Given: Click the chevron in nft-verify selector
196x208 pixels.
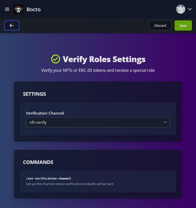Looking at the screenshot, I should [x=165, y=122].
